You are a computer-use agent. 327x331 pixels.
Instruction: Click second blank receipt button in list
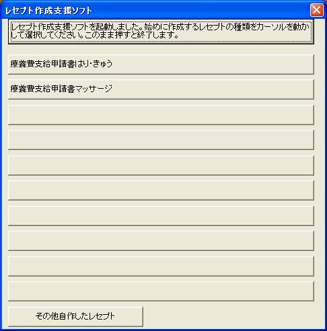[x=161, y=140]
